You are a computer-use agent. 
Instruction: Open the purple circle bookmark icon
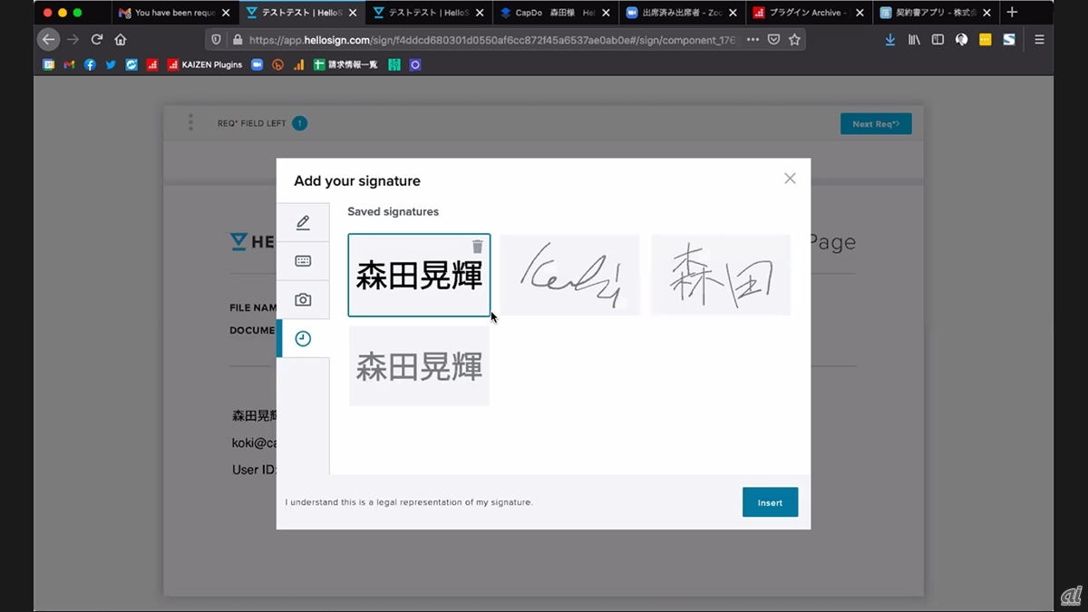415,64
